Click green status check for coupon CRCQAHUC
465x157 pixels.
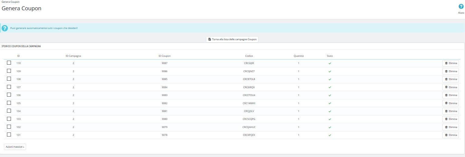click(330, 127)
